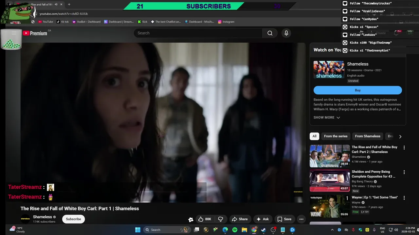Open new browser tab with plus
The image size is (419, 235).
(x=69, y=5)
